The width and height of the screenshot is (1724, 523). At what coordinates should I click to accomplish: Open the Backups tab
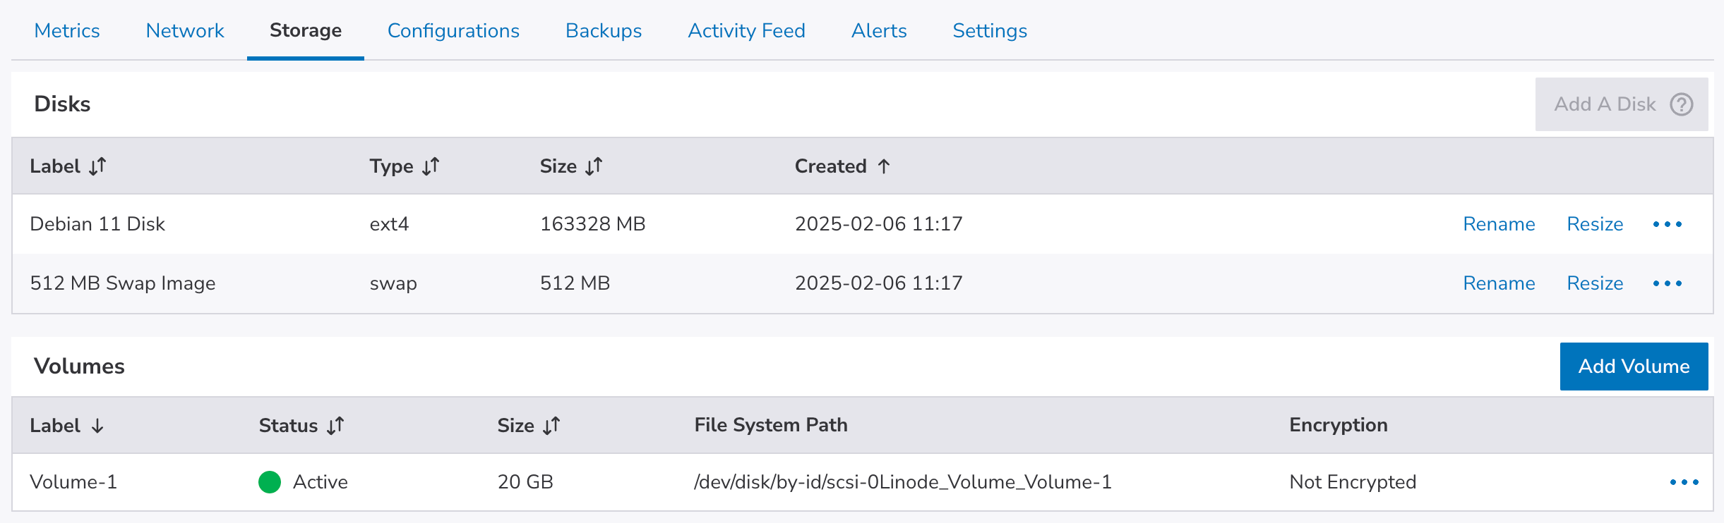coord(604,31)
